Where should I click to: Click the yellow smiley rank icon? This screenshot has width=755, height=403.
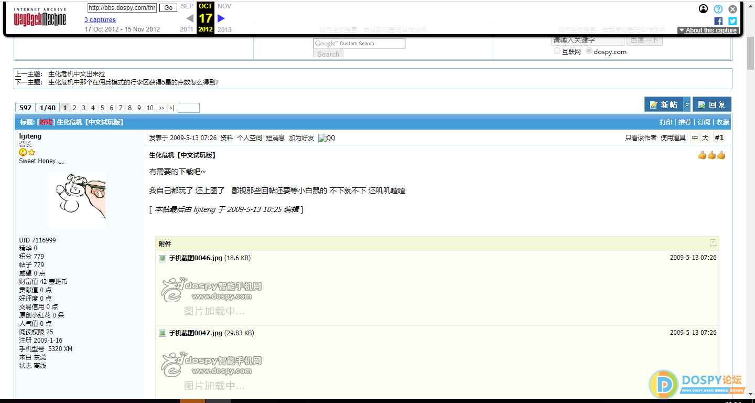pyautogui.click(x=23, y=152)
